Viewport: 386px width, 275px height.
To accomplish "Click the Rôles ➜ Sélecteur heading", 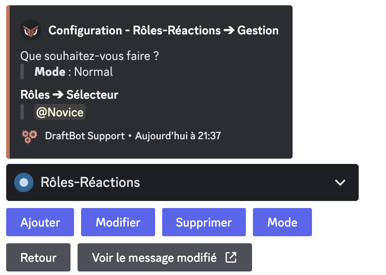I will click(x=69, y=94).
